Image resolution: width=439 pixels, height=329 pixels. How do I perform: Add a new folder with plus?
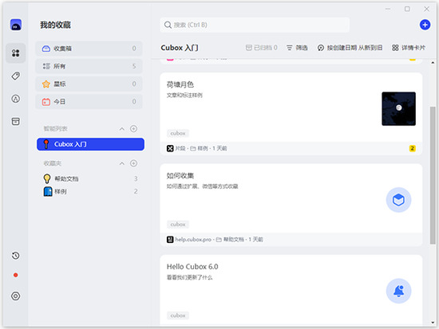[x=133, y=163]
